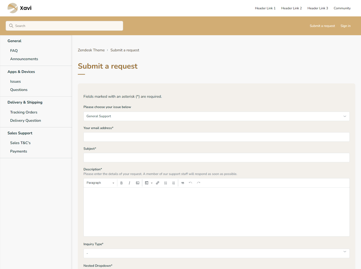Apply bulleted list formatting
Viewport: 361px width, 269px height.
point(166,183)
